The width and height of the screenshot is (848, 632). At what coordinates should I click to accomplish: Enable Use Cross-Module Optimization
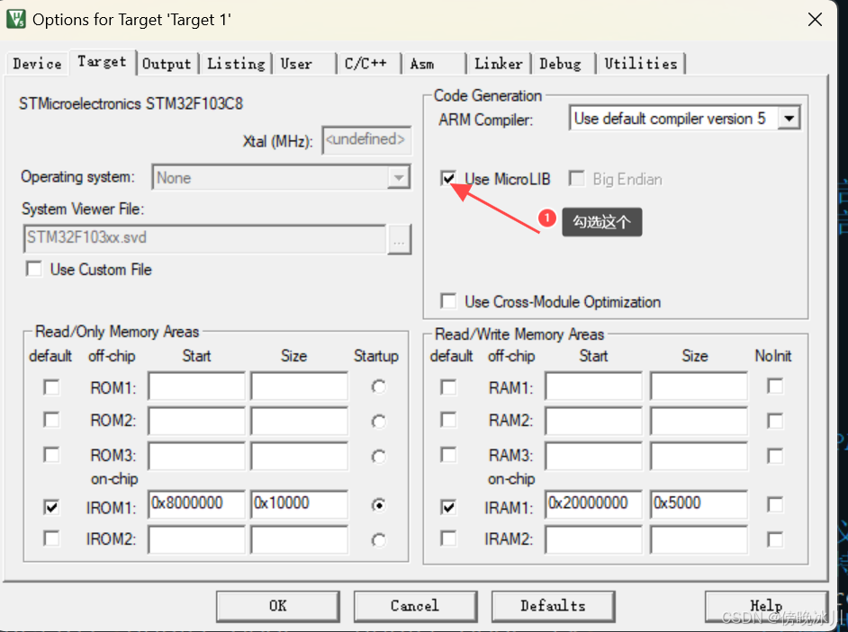click(448, 301)
